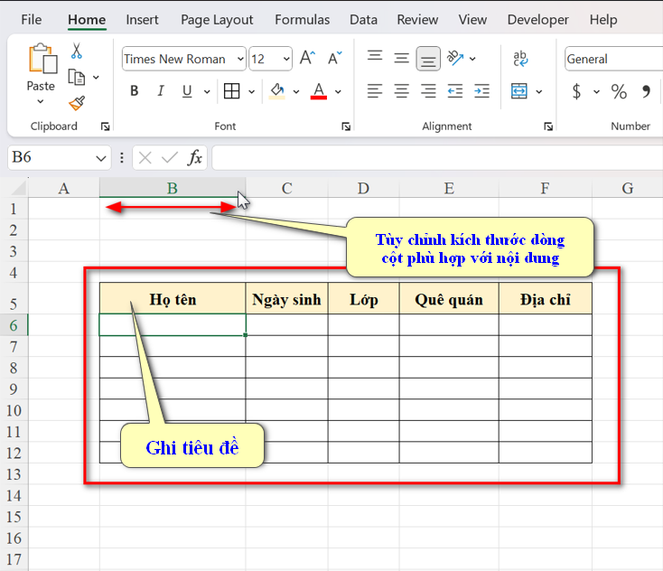Apply the red font color swatch
Viewport: 663px width, 571px height.
(318, 91)
